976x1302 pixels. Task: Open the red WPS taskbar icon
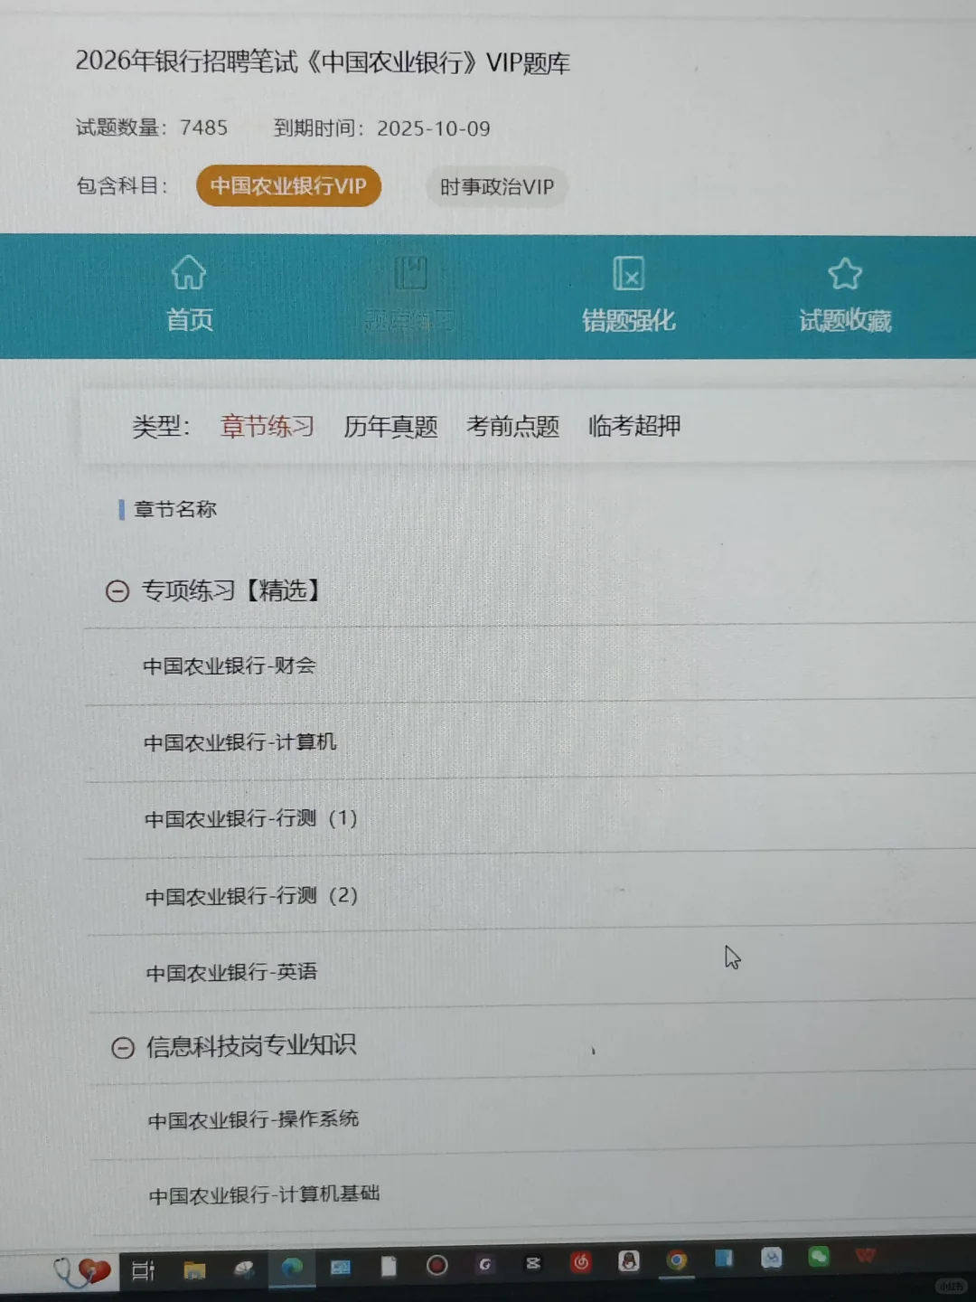click(866, 1255)
